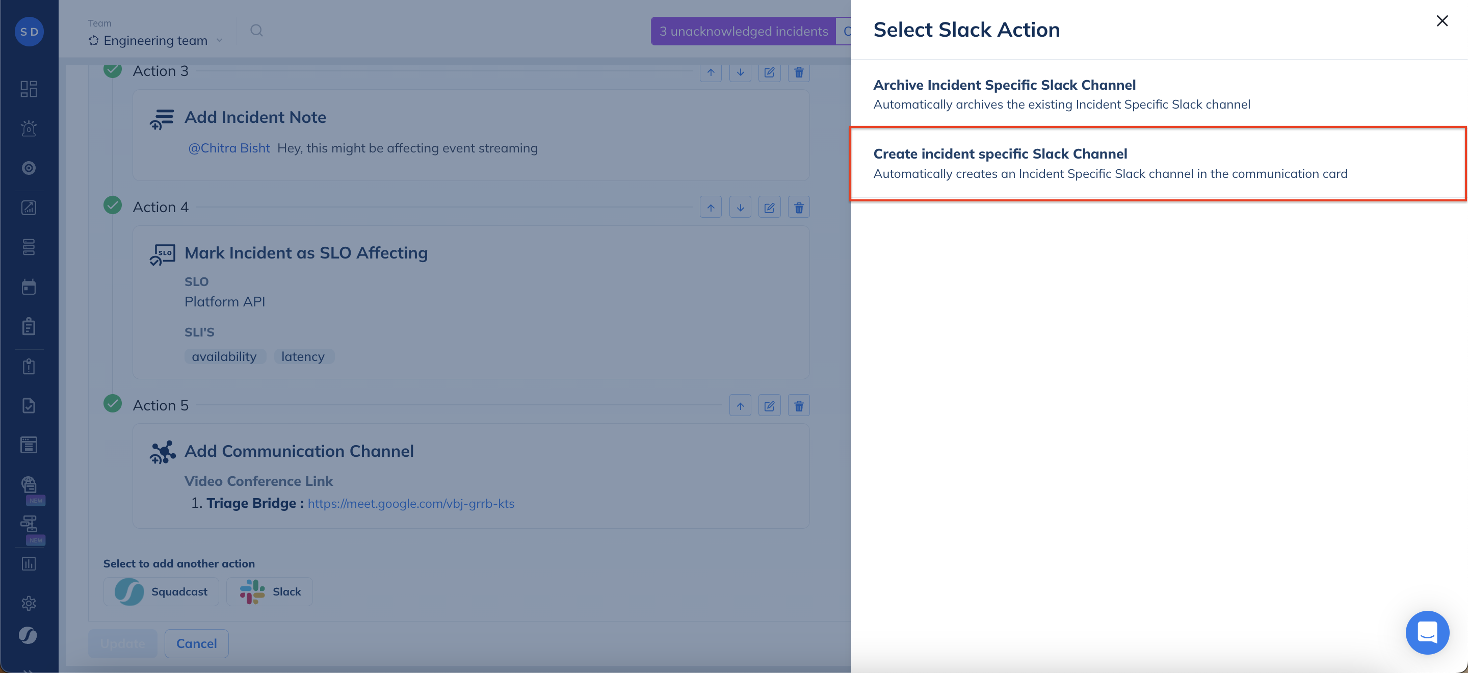Screen dimensions: 1468x673
Task: Click the 3 unacknowledged incidents banner
Action: (x=743, y=31)
